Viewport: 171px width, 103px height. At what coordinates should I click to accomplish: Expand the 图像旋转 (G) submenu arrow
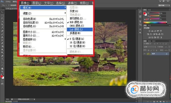(x=65, y=39)
